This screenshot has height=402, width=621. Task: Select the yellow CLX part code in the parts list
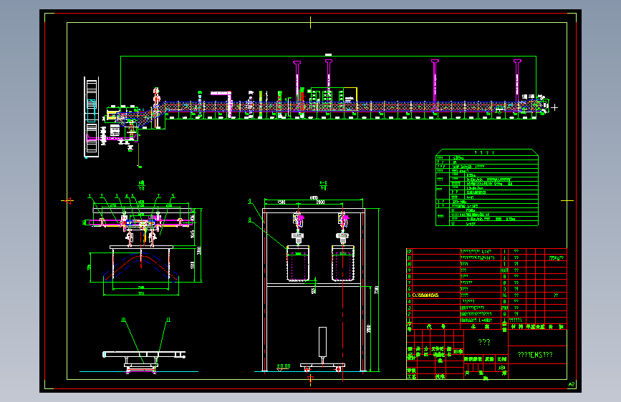(x=425, y=295)
